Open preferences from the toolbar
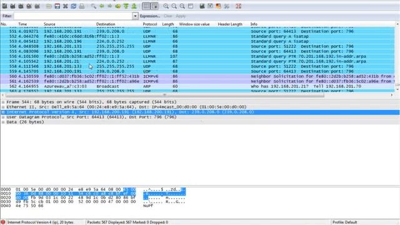The image size is (400, 225). 226,6
